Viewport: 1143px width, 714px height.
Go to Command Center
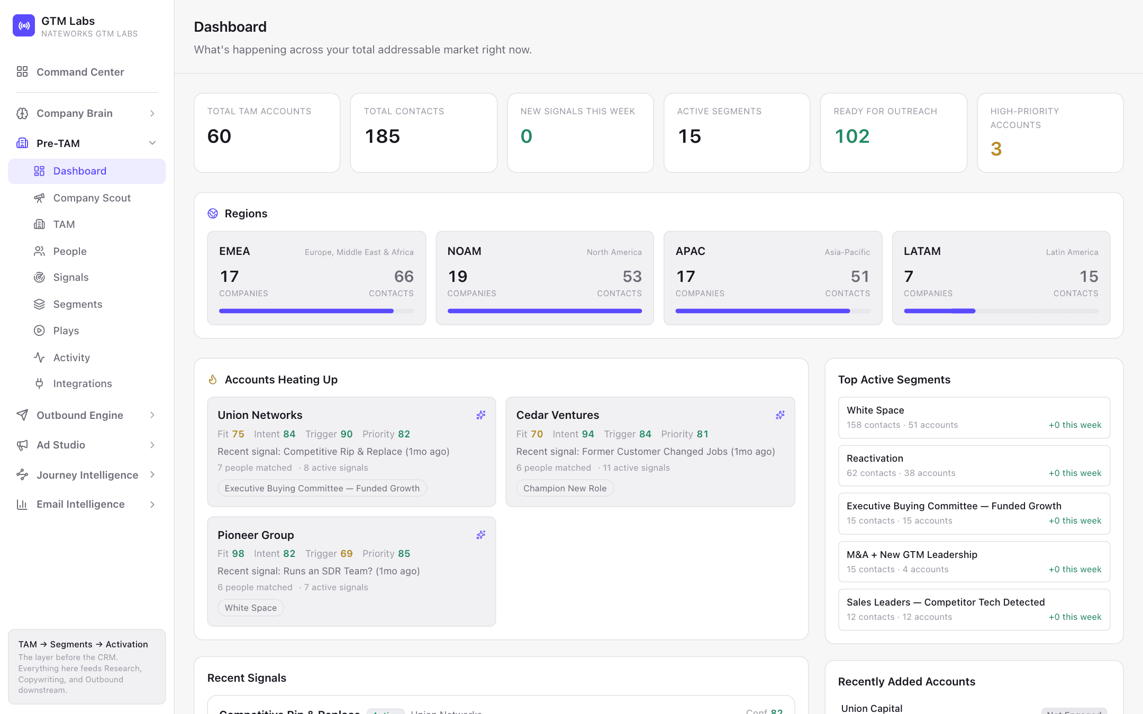tap(87, 71)
